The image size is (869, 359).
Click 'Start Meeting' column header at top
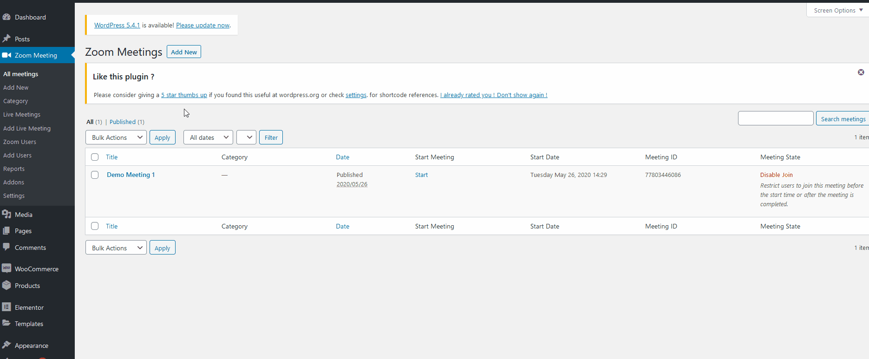(434, 157)
